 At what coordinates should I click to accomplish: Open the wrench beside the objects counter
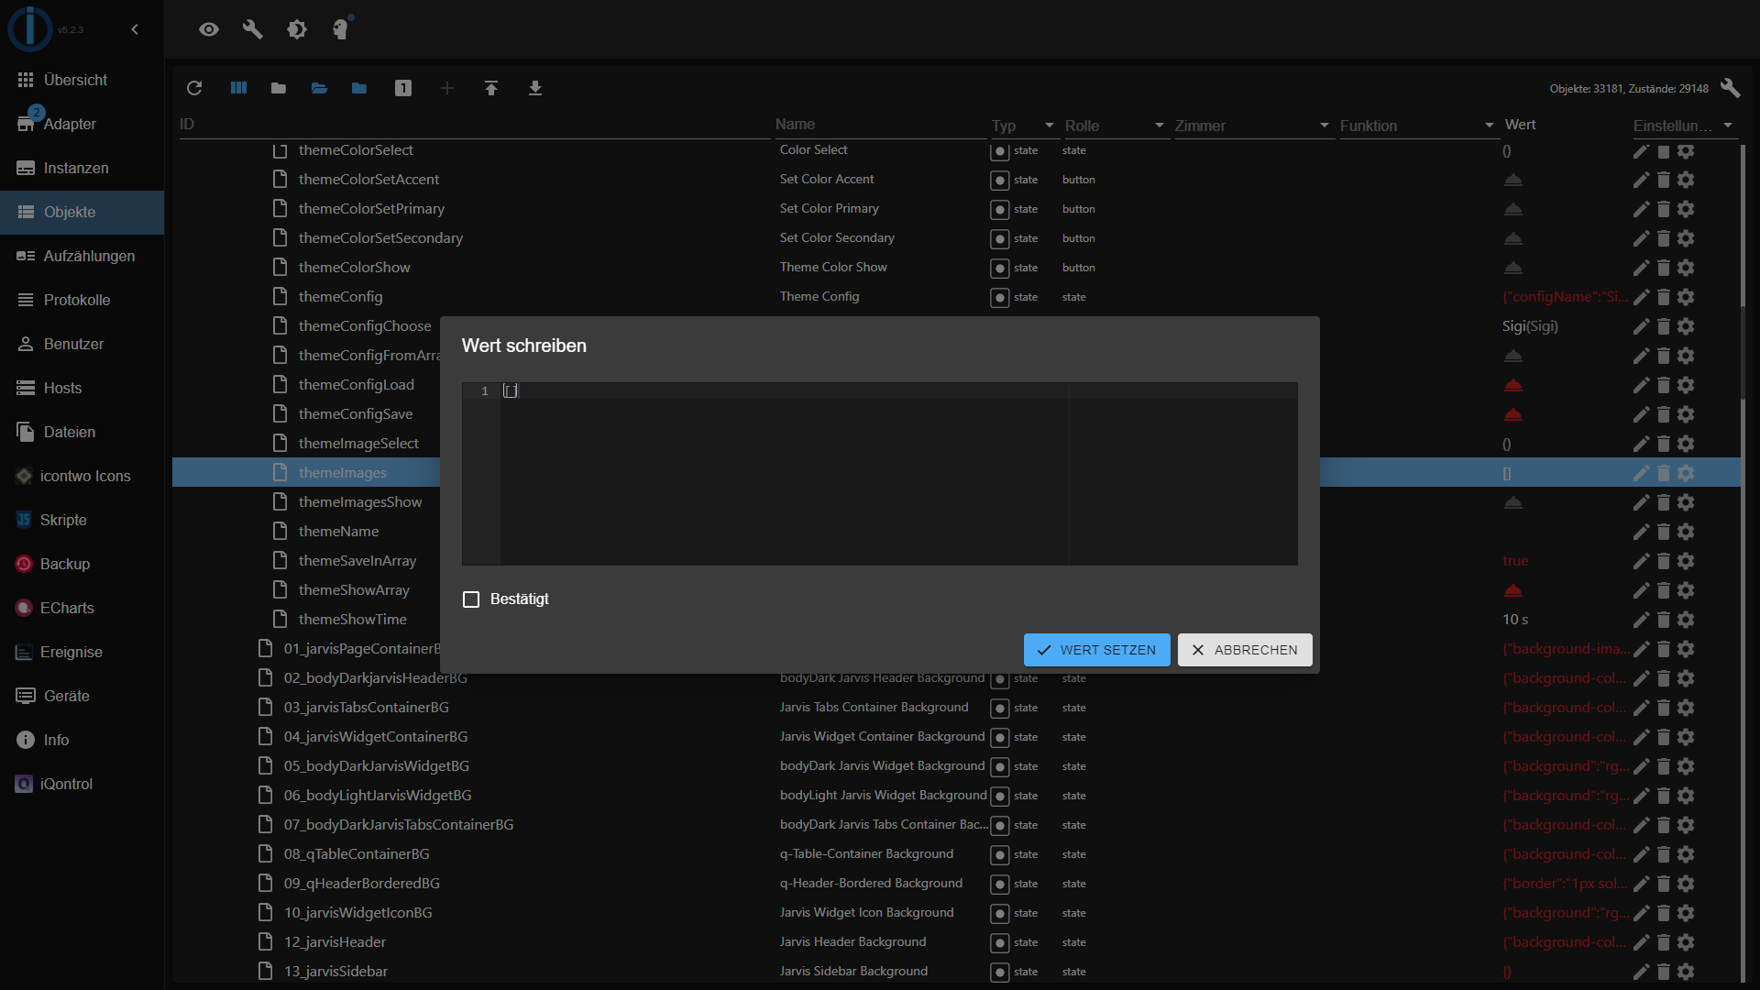1730,88
